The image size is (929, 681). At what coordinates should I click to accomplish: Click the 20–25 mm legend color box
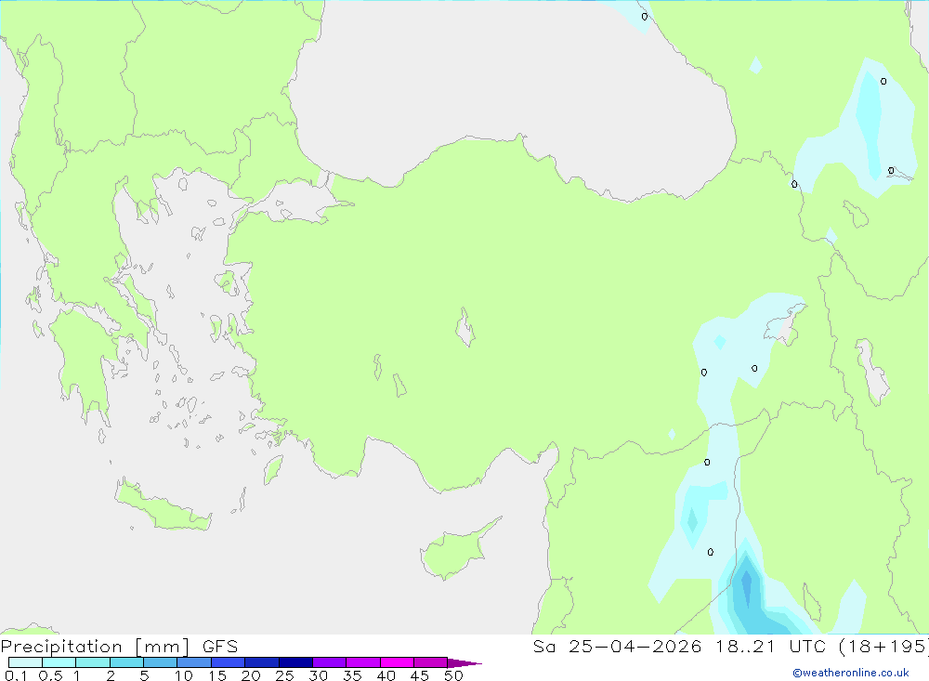[x=261, y=662]
